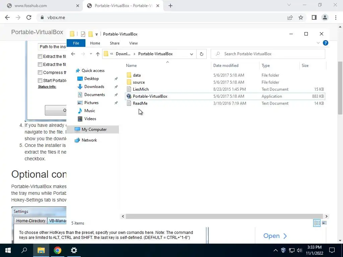
Task: Open the Windows Start menu
Action: [8, 250]
